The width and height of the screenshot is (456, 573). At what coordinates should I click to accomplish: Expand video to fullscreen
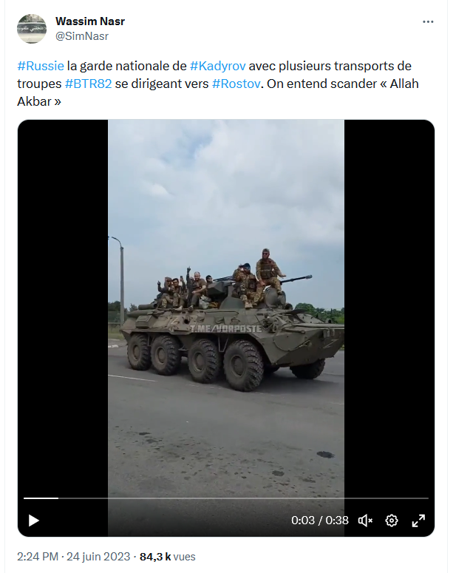[x=418, y=521]
